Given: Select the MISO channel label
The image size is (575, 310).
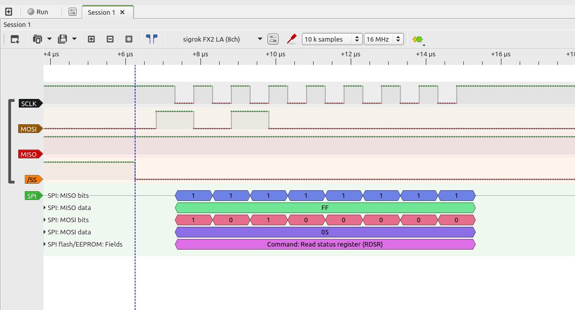Looking at the screenshot, I should click(x=30, y=154).
